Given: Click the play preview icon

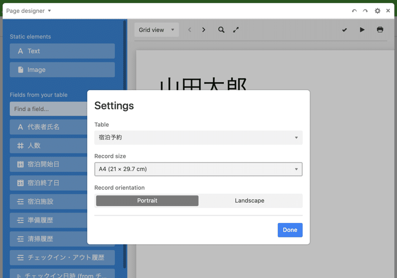Looking at the screenshot, I should click(362, 30).
